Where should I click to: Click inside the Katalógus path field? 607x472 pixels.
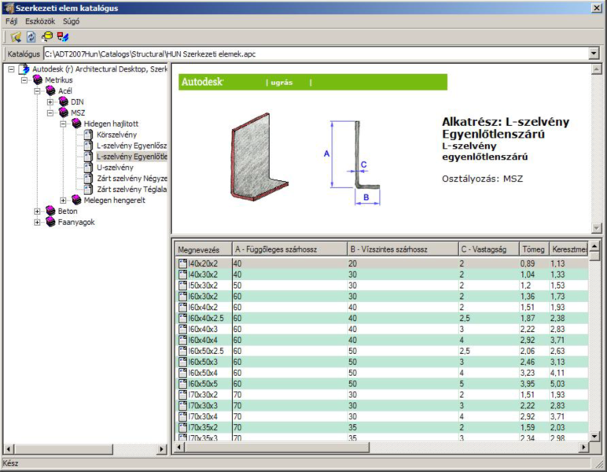[315, 53]
